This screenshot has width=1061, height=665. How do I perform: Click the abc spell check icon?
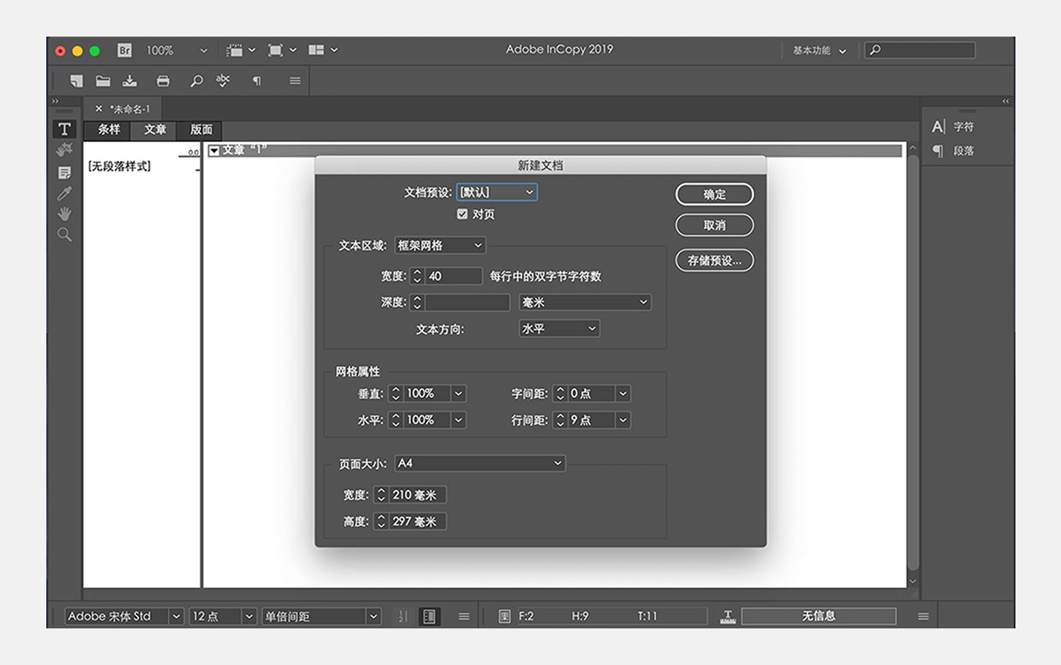pos(223,81)
